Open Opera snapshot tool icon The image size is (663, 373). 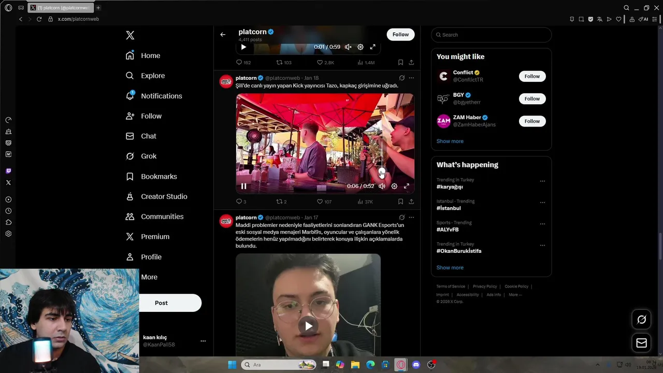(x=581, y=19)
